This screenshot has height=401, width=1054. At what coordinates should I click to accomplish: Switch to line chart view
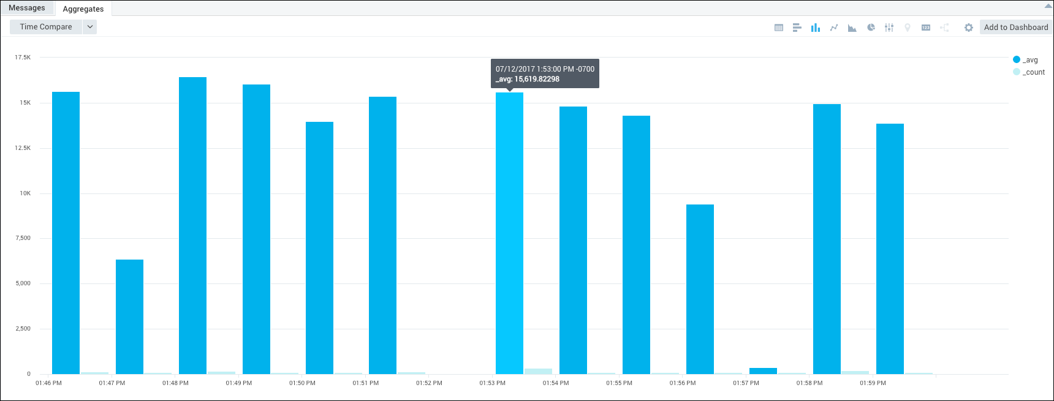click(x=834, y=28)
